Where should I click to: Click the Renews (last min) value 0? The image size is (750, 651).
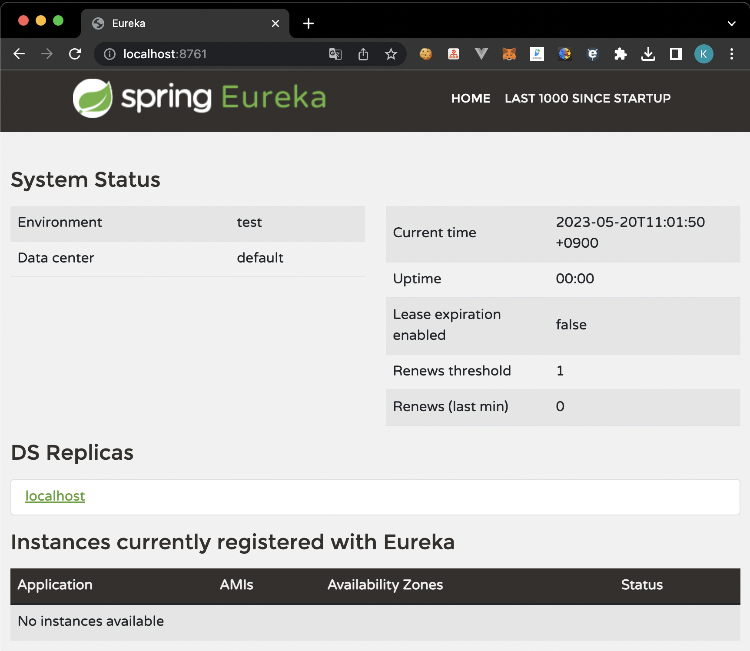coord(560,406)
